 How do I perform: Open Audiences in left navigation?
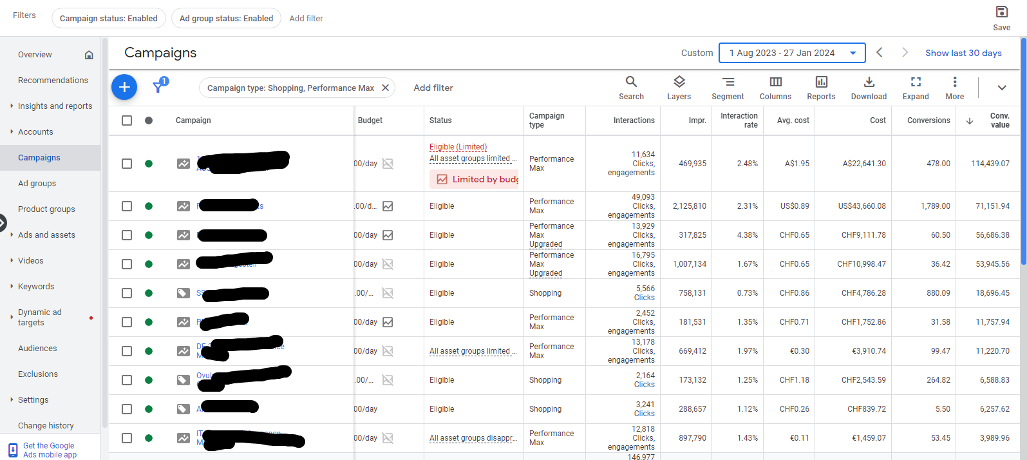pos(37,349)
